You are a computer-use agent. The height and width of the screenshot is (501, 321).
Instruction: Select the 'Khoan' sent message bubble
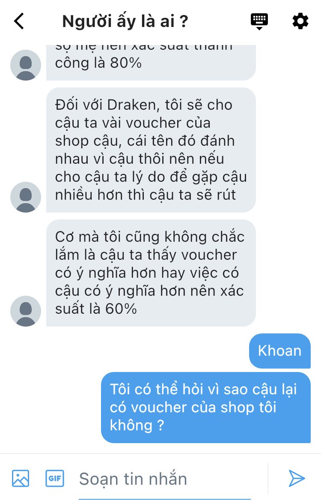(x=280, y=351)
